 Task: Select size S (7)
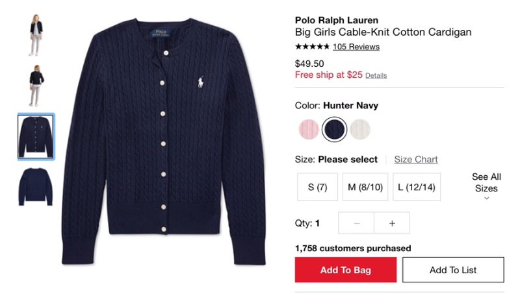317,187
